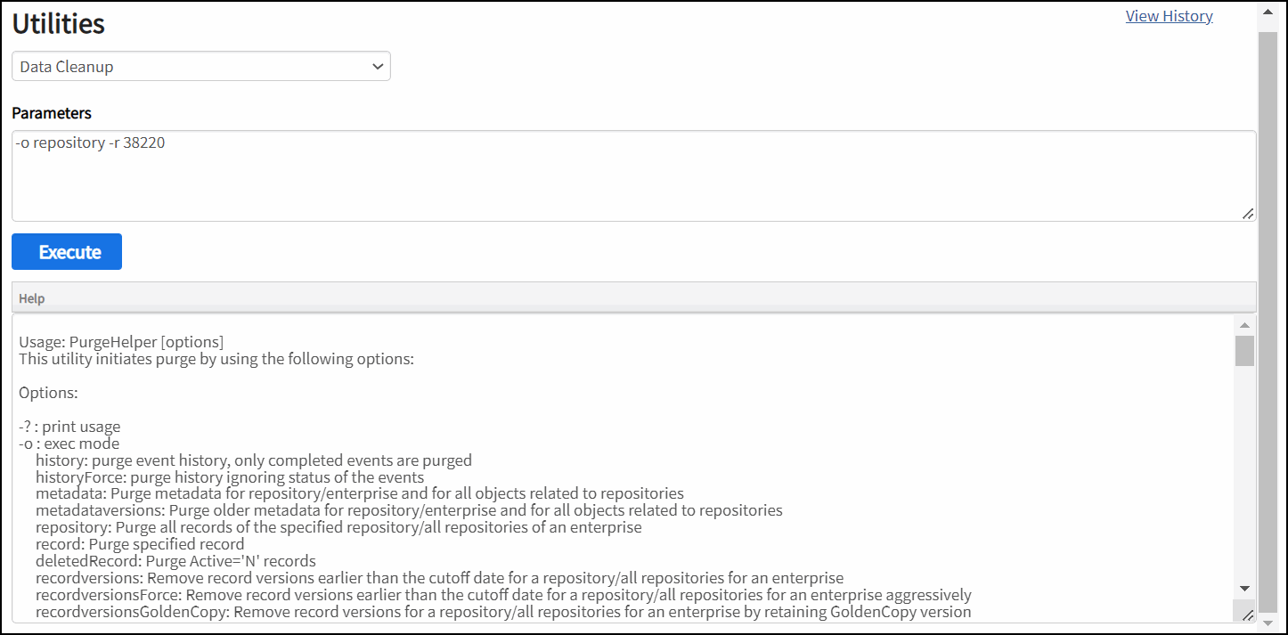The height and width of the screenshot is (635, 1288).
Task: Click the page scrollbar up arrow
Action: [x=1268, y=12]
